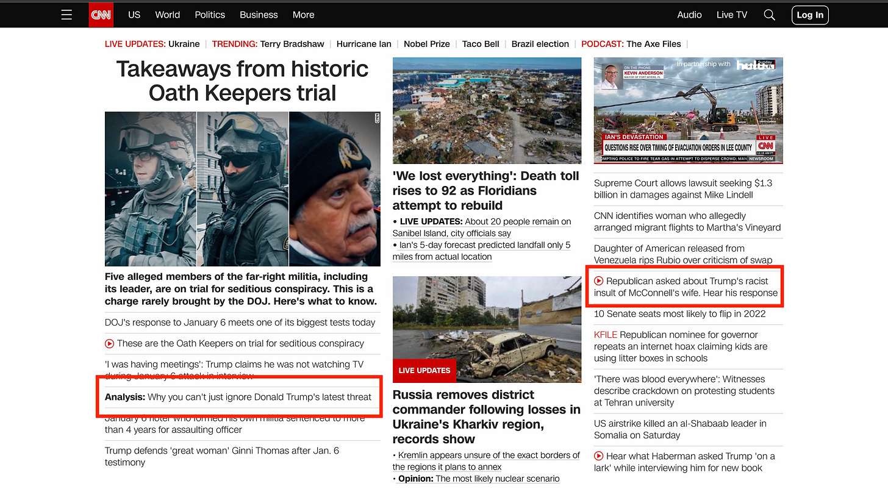The width and height of the screenshot is (888, 489).
Task: Open live updates about Sanibel Island
Action: [482, 227]
